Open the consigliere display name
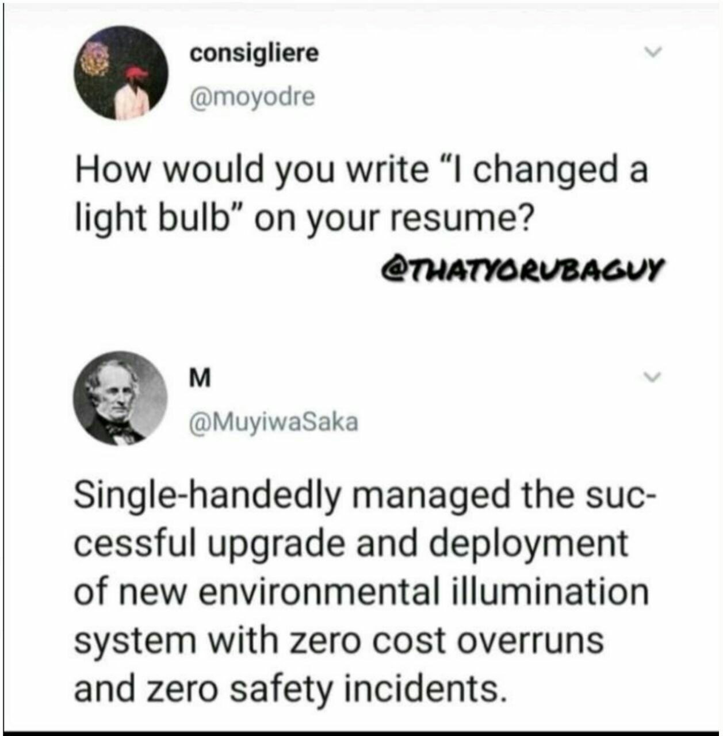The width and height of the screenshot is (723, 736). (x=254, y=53)
